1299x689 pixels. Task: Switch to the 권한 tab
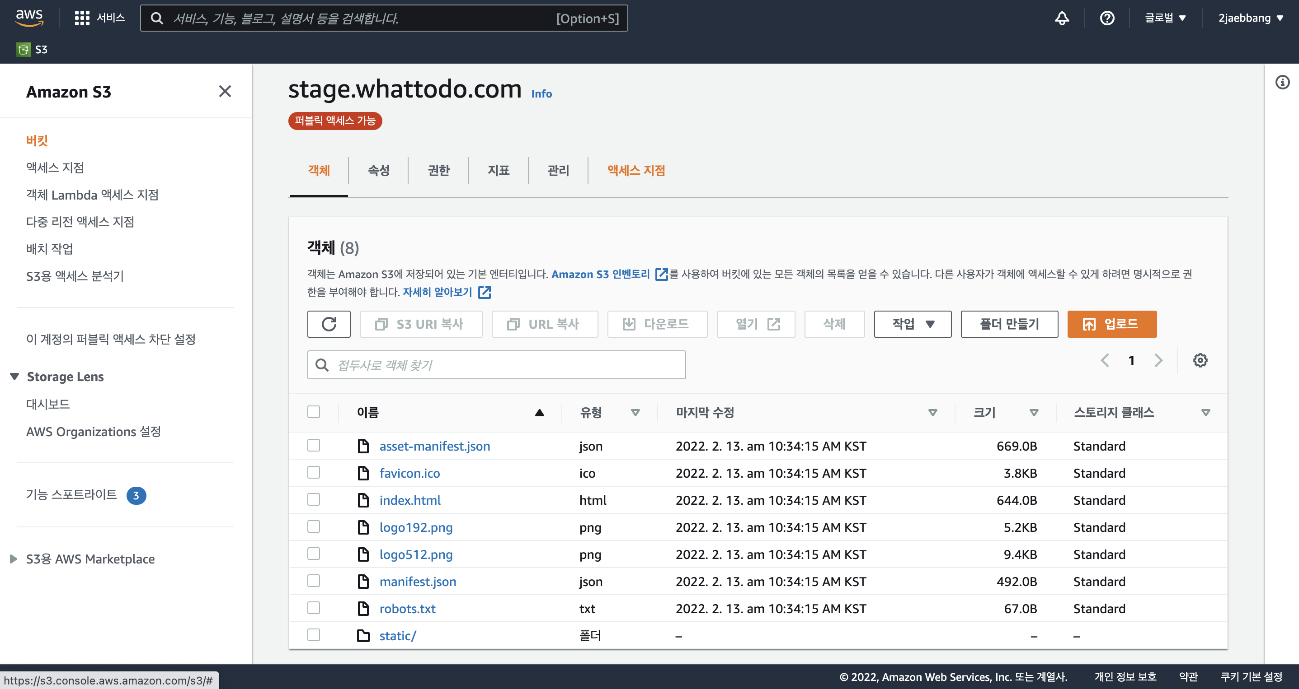438,171
